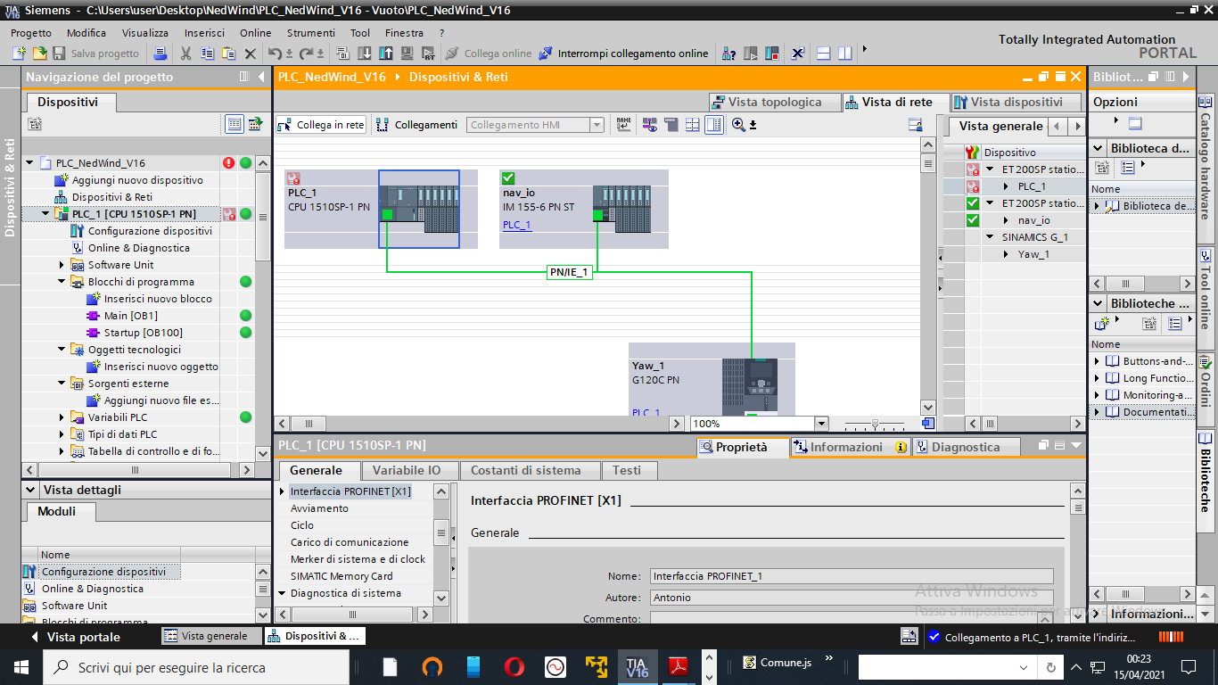
Task: Click PLC_1 link under nav_io device
Action: pos(516,225)
